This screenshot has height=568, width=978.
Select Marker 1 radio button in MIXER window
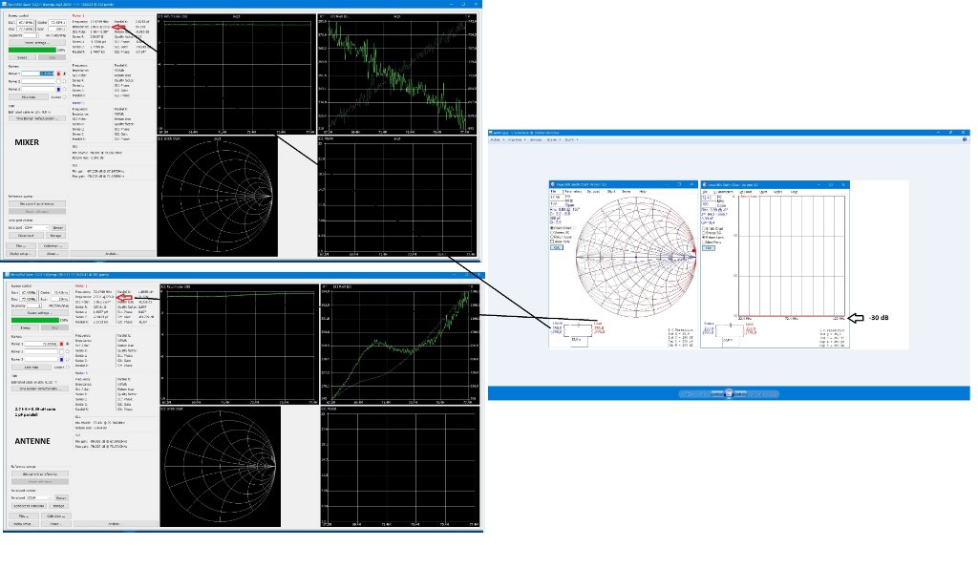[64, 74]
